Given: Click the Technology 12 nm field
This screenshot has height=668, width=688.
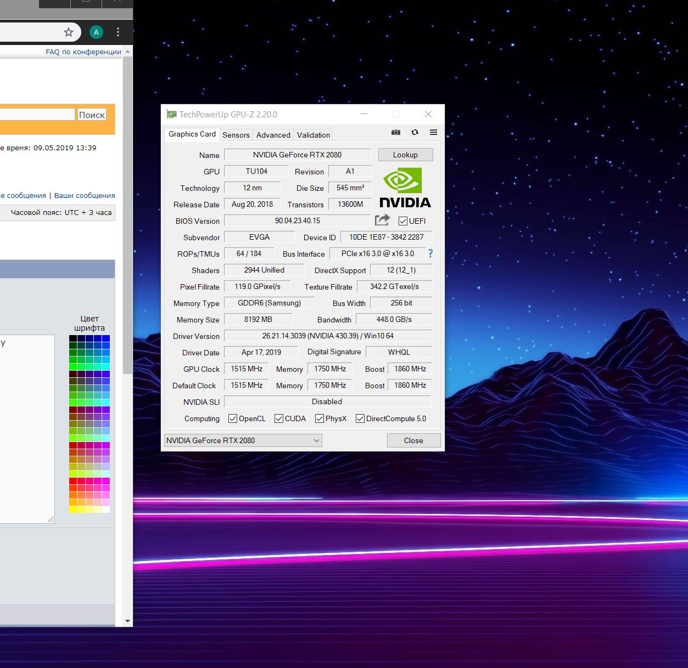Looking at the screenshot, I should click(252, 188).
